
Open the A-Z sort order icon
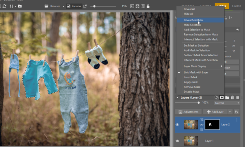(x=11, y=6)
